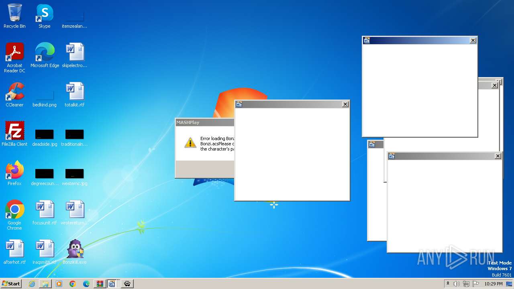514x289 pixels.
Task: Close the blue-titled topmost blank window
Action: click(473, 41)
